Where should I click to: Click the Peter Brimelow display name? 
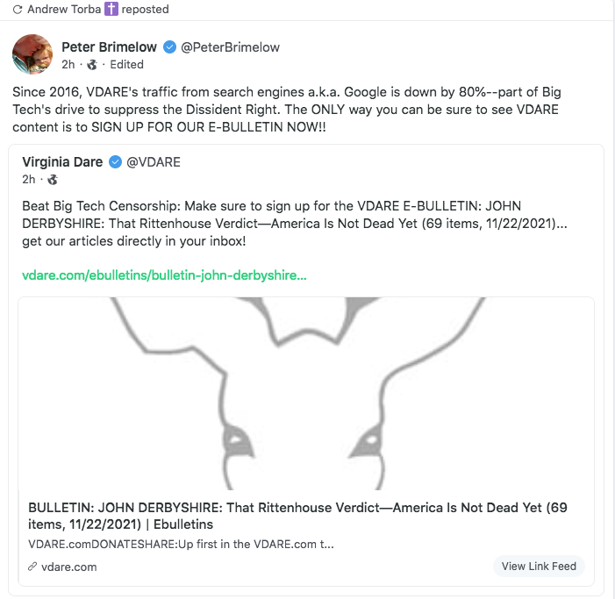click(x=110, y=46)
